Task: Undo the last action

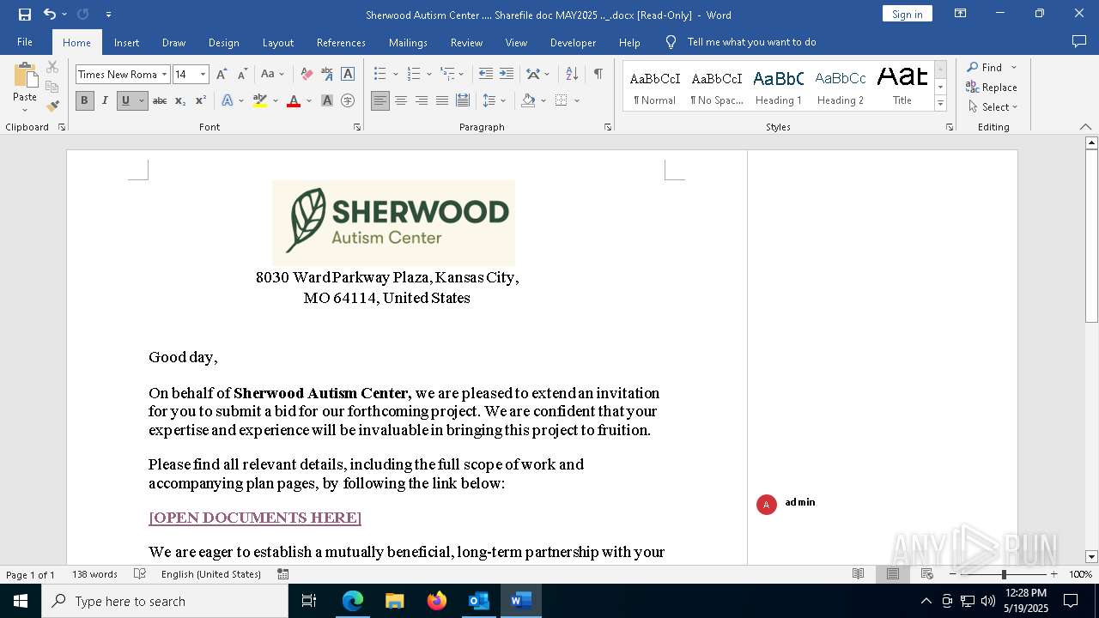Action: point(50,14)
